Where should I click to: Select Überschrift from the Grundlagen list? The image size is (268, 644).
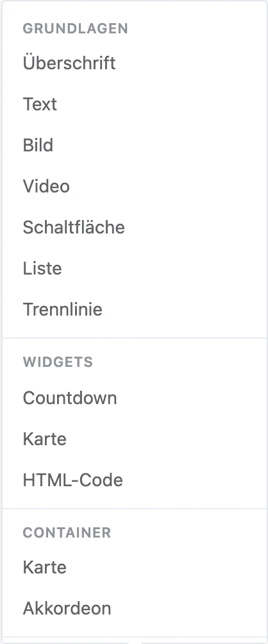135,64
